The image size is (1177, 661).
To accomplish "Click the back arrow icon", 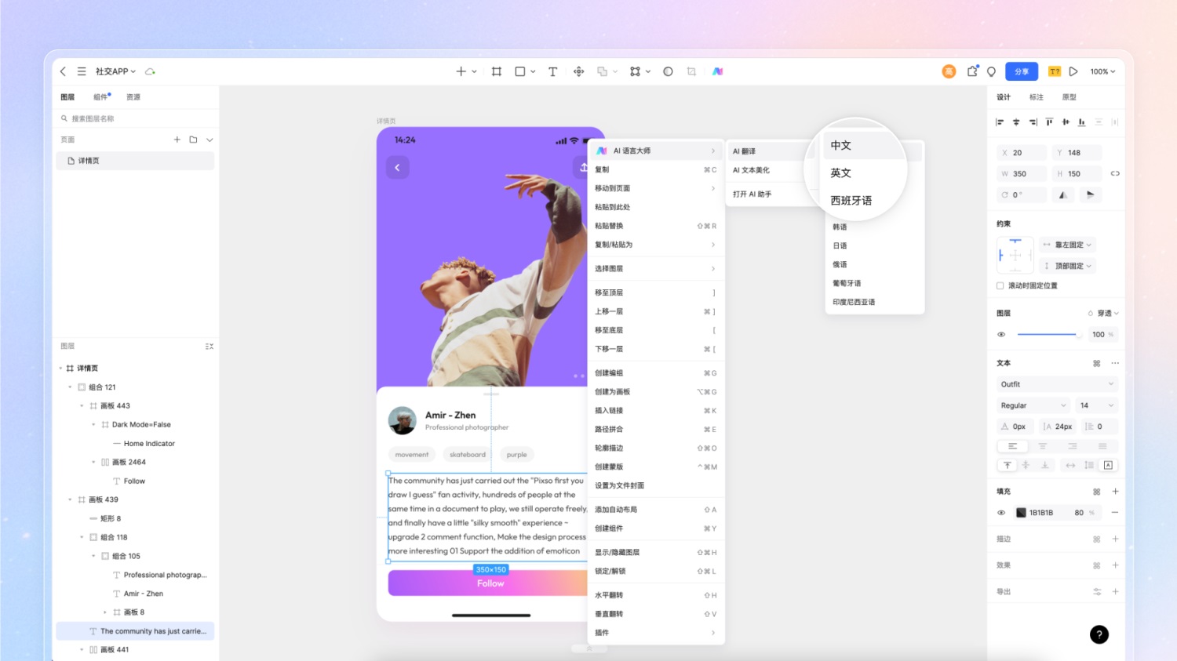I will (x=64, y=71).
